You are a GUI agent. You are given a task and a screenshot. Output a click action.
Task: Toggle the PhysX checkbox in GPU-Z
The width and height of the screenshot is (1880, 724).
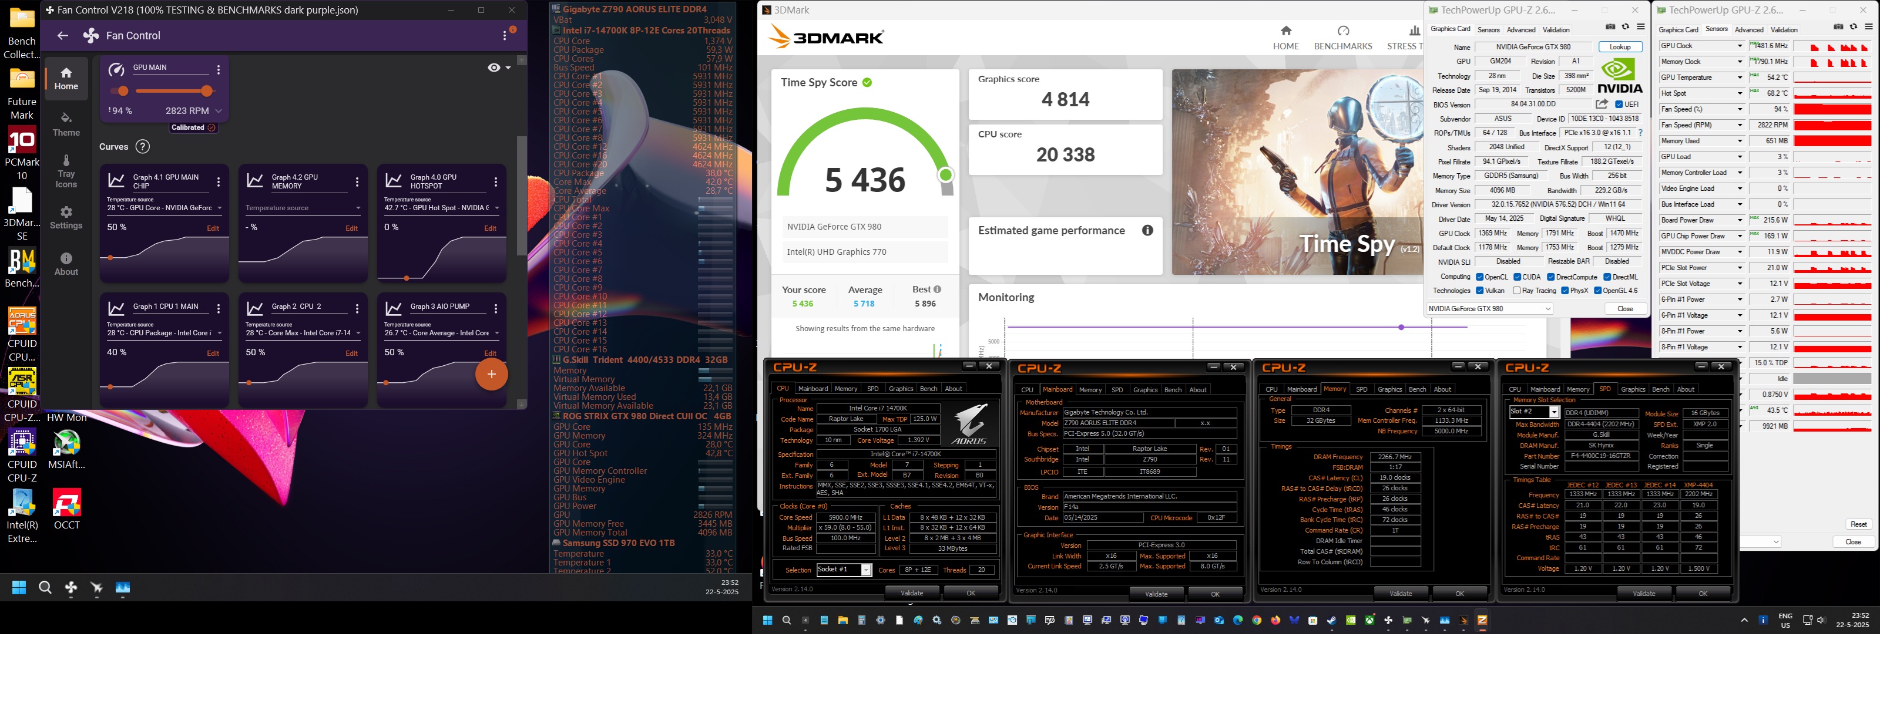(x=1565, y=291)
